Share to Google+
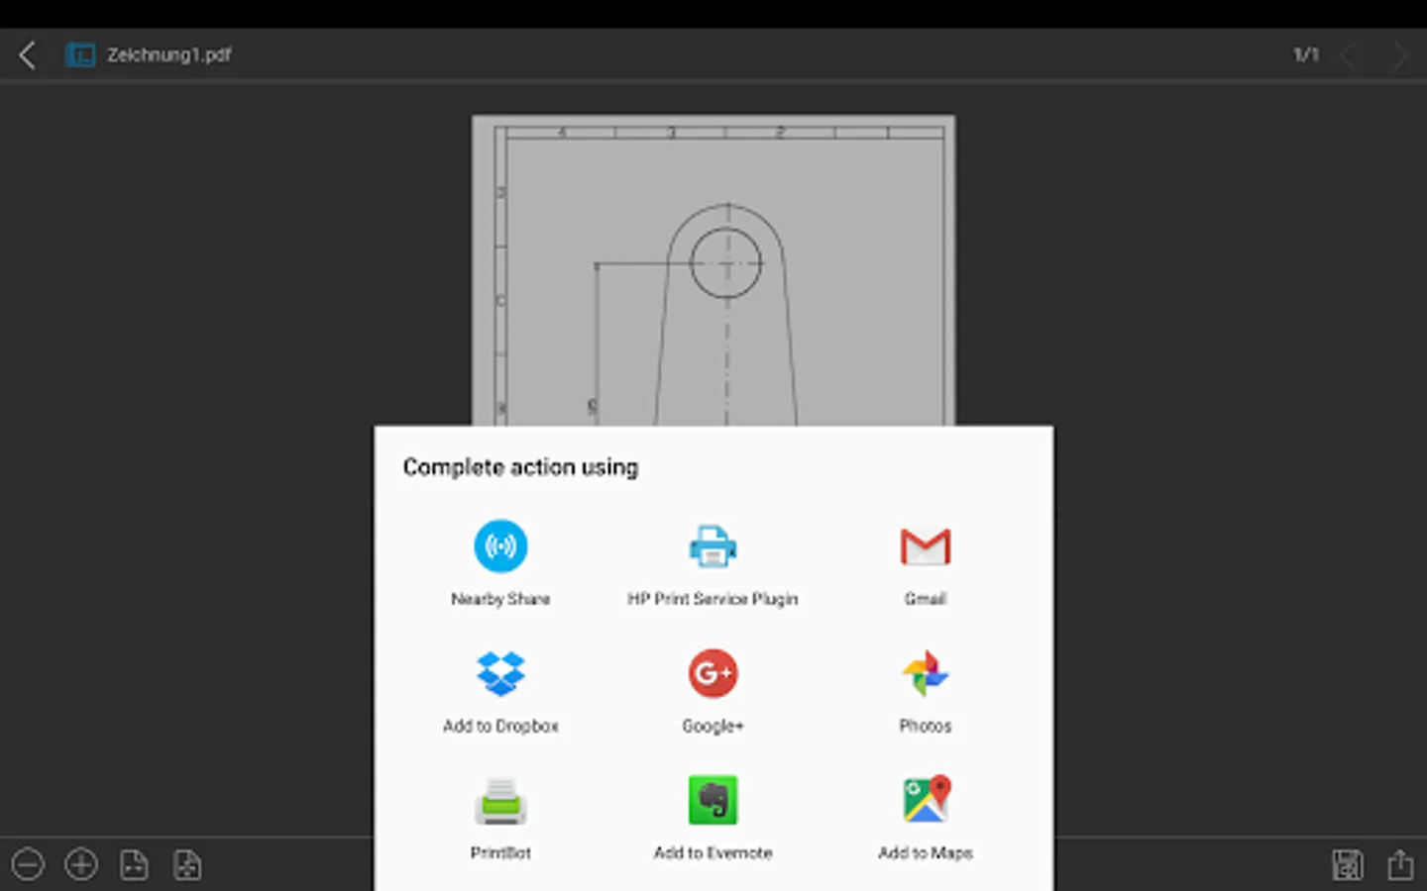1427x891 pixels. 713,691
